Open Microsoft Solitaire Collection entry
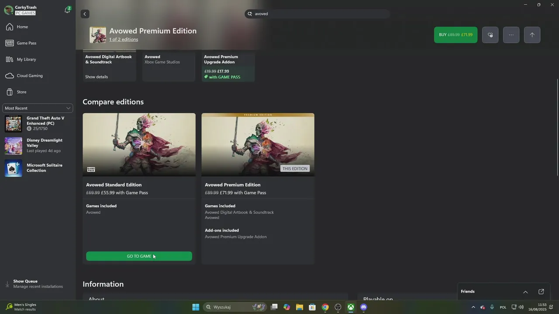Viewport: 559px width, 314px height. click(x=38, y=168)
